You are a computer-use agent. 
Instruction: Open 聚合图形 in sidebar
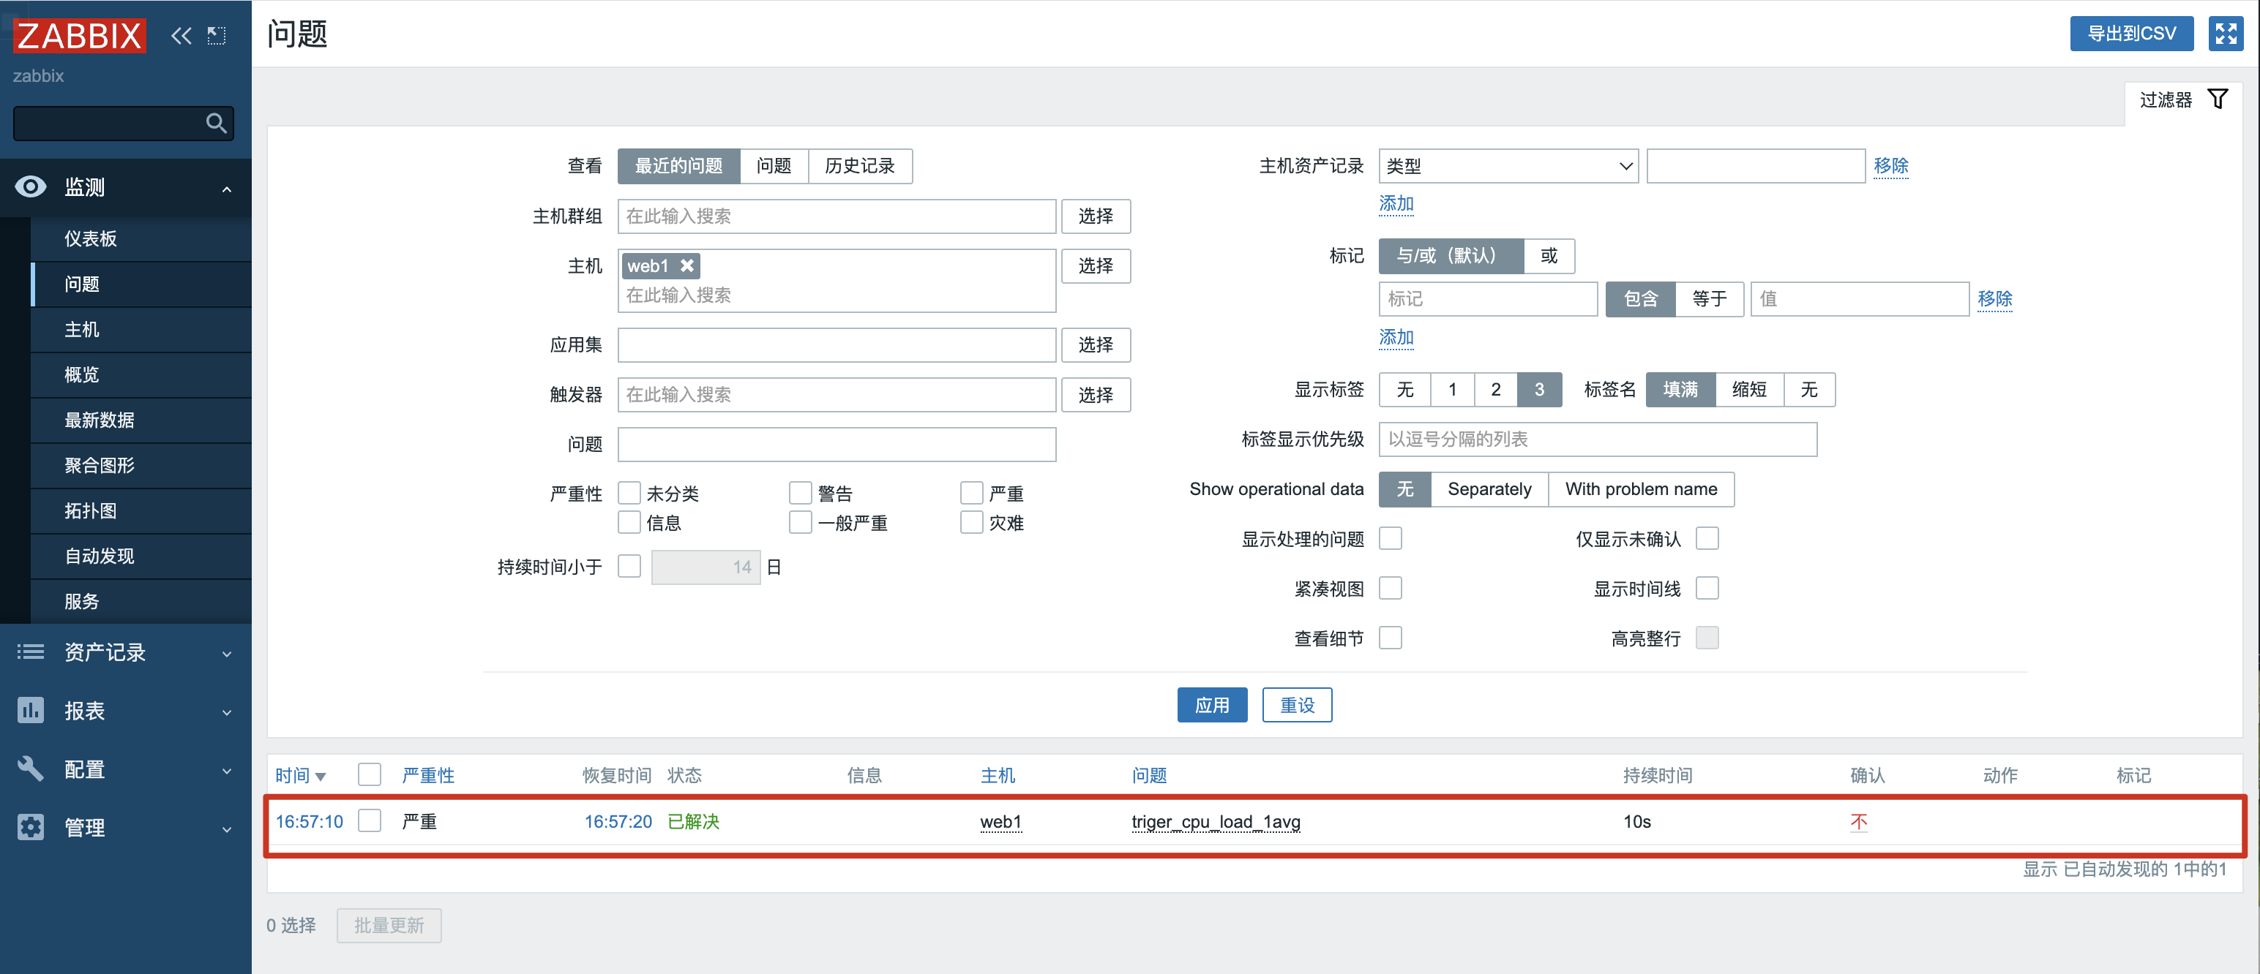click(141, 466)
